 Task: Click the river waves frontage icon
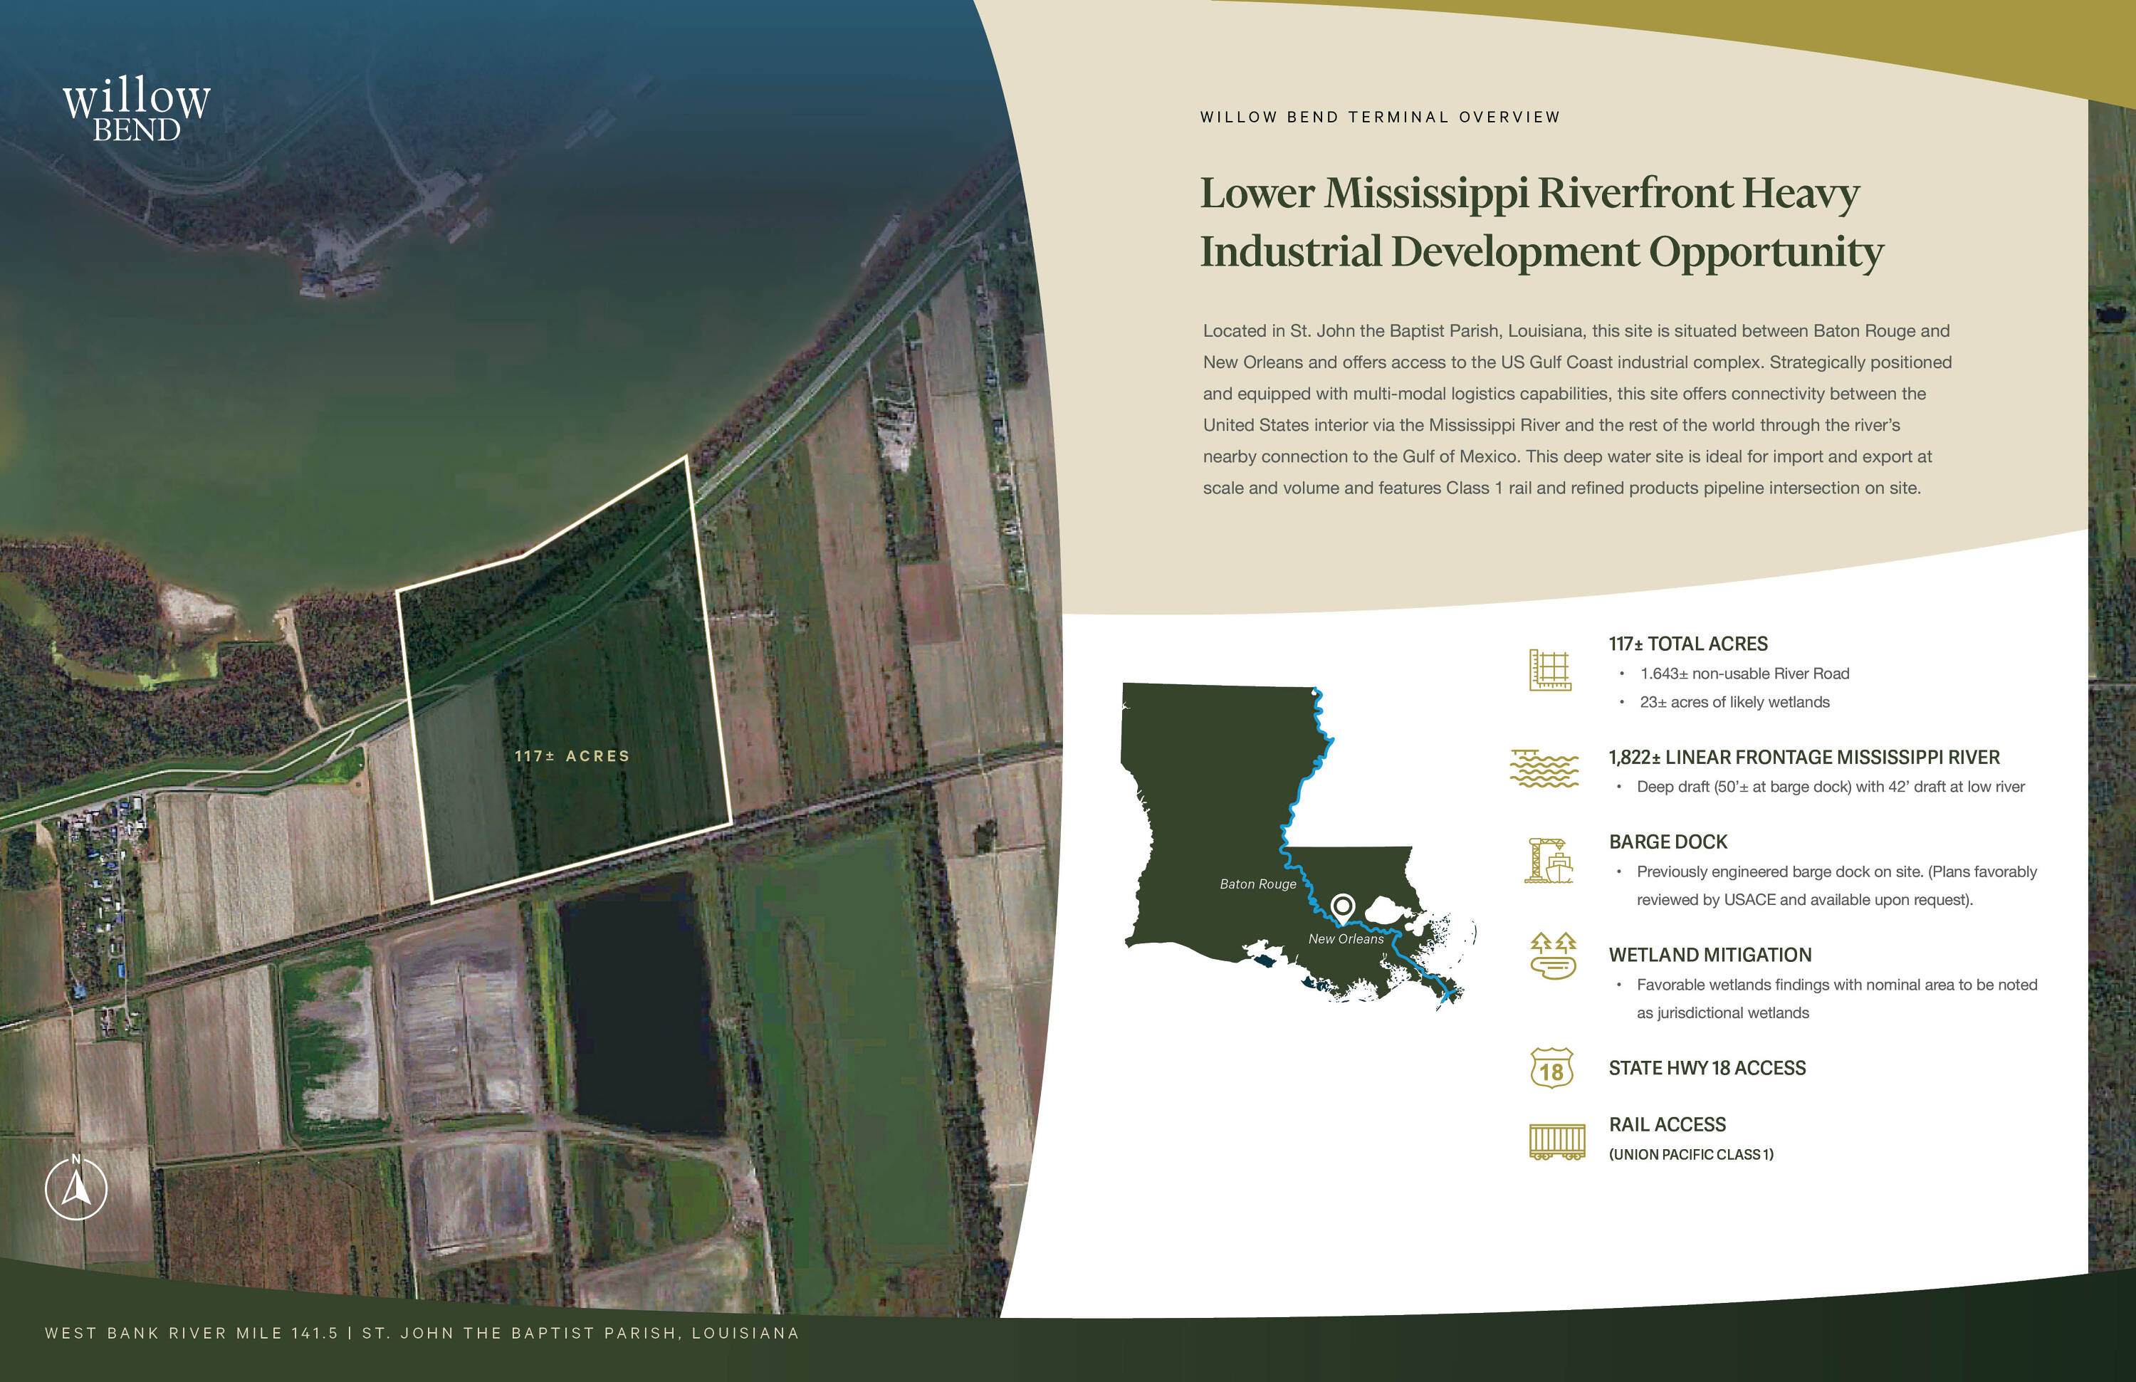(1544, 769)
